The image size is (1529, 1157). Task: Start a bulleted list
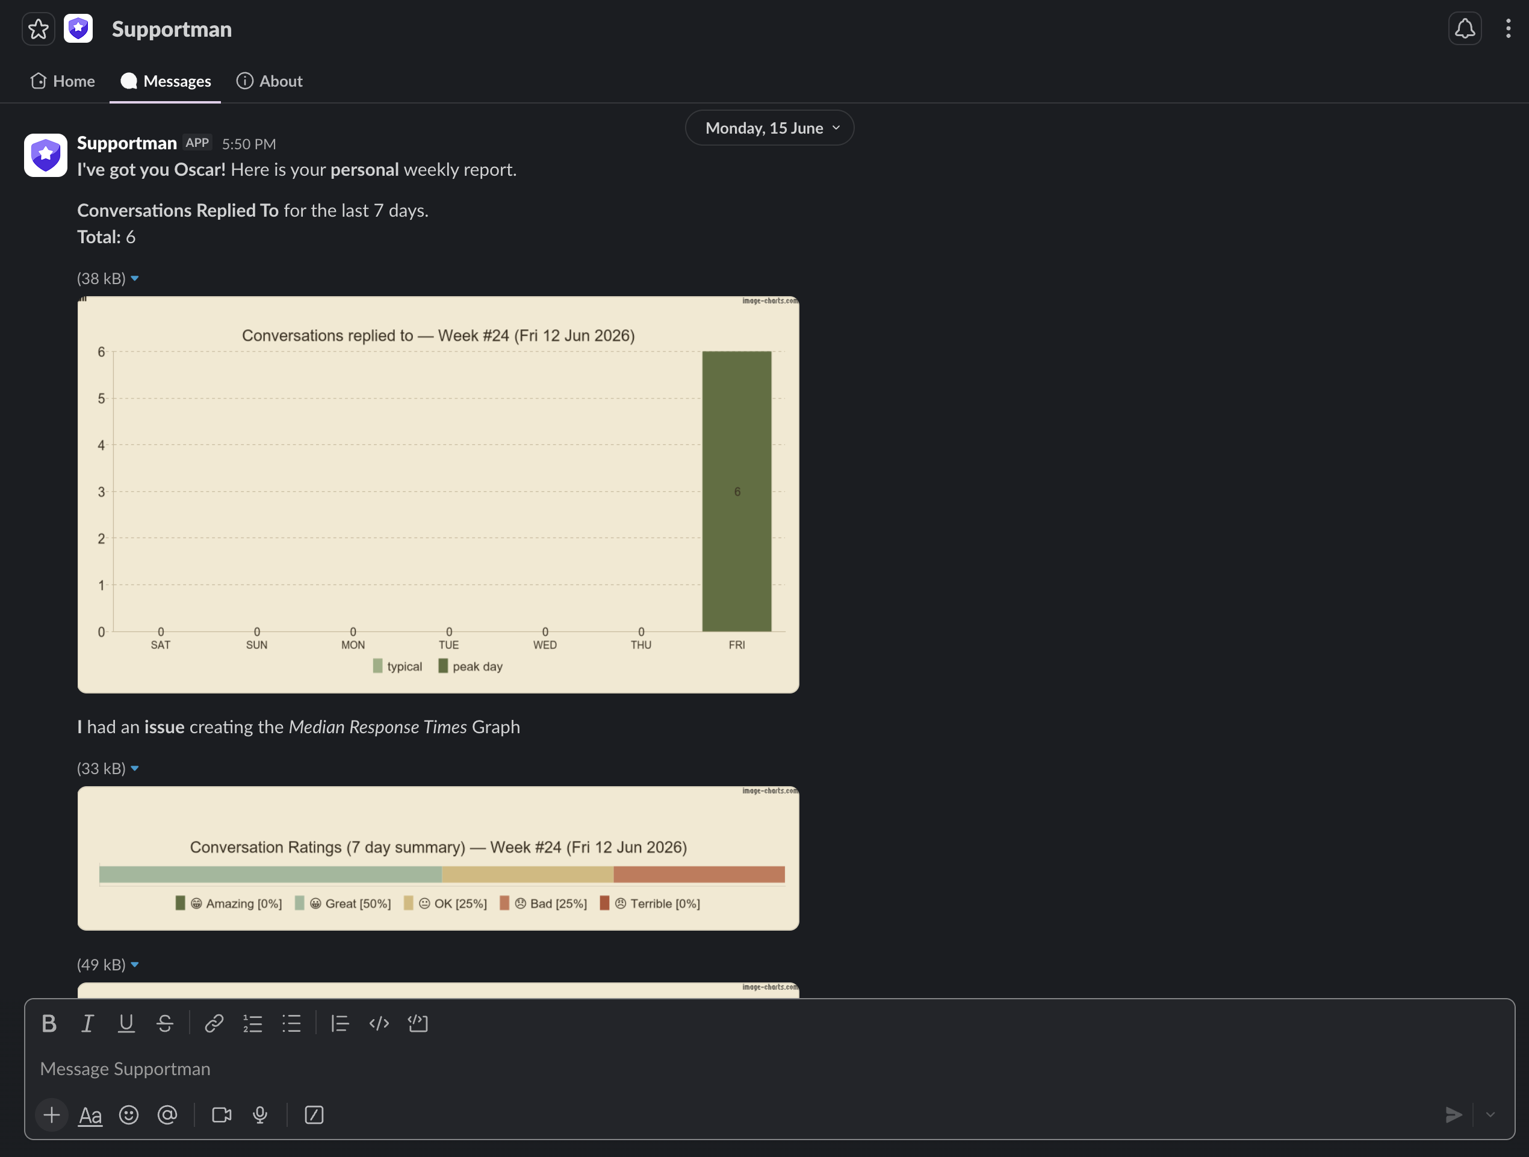tap(291, 1023)
